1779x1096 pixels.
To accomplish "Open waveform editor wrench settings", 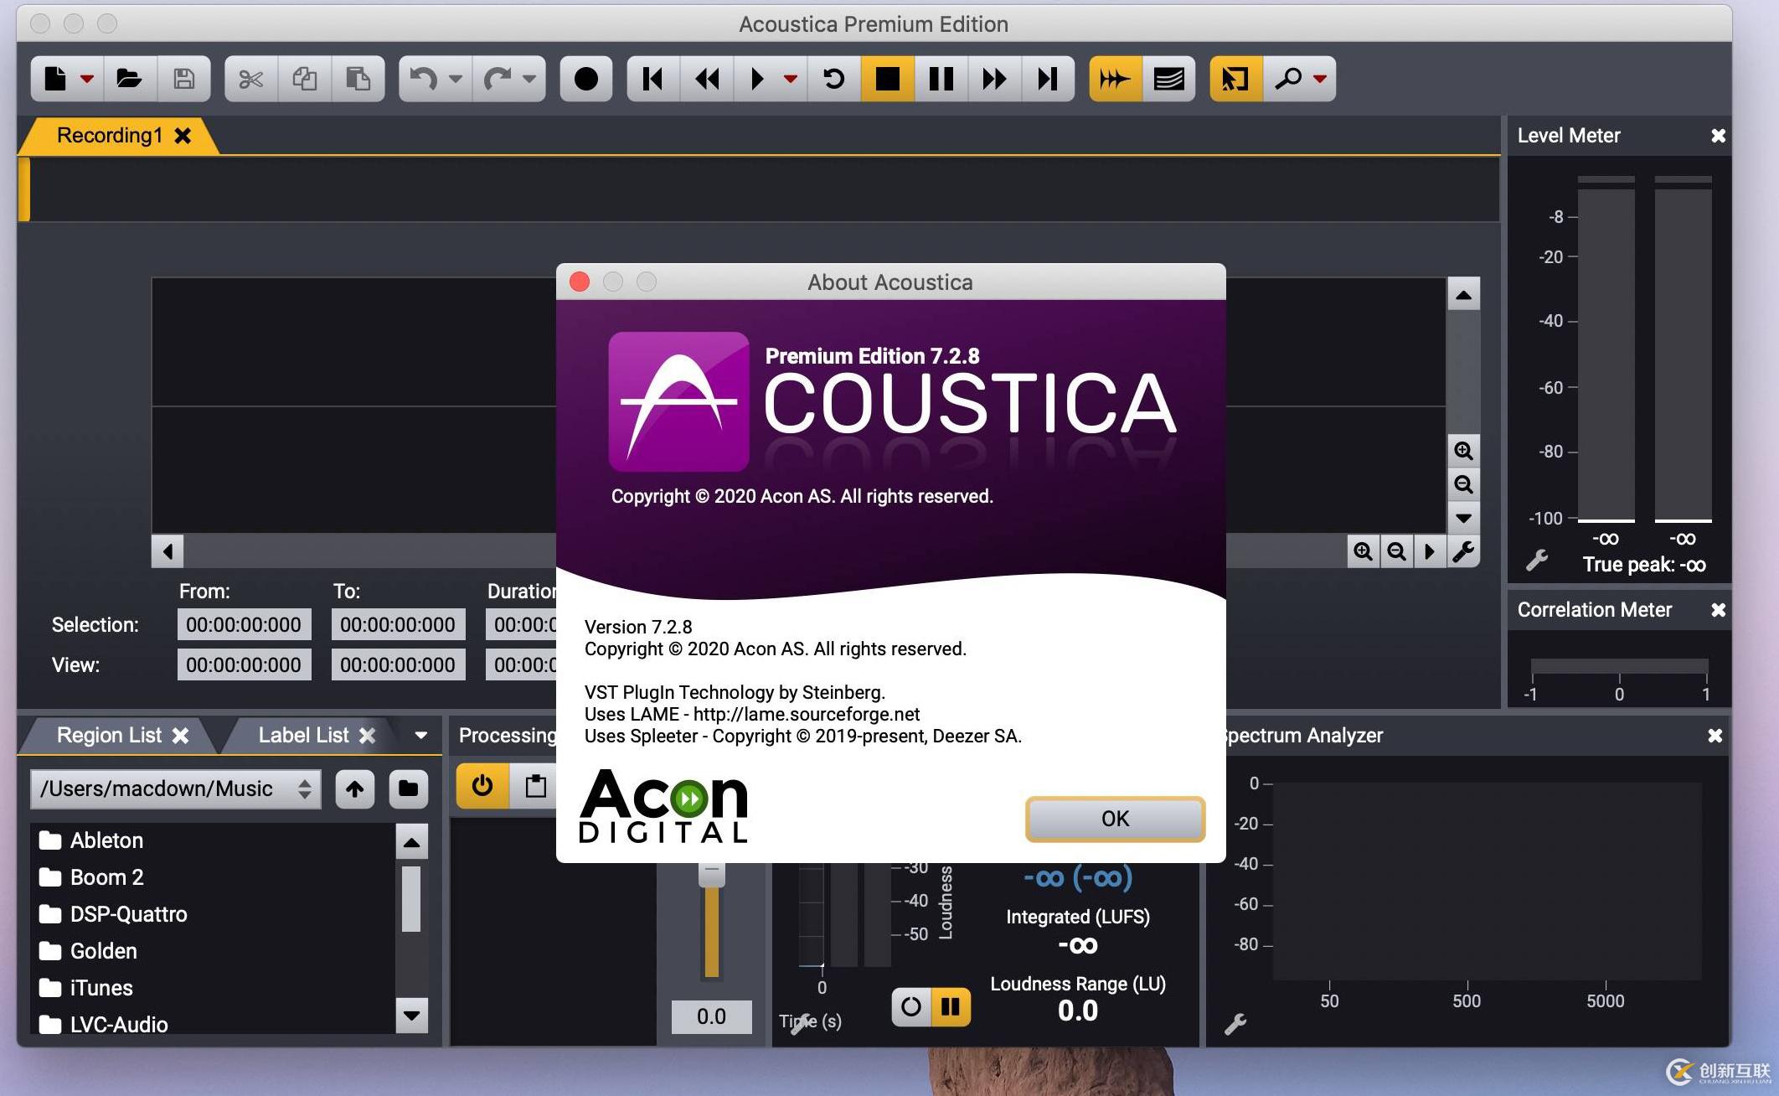I will (x=1463, y=551).
